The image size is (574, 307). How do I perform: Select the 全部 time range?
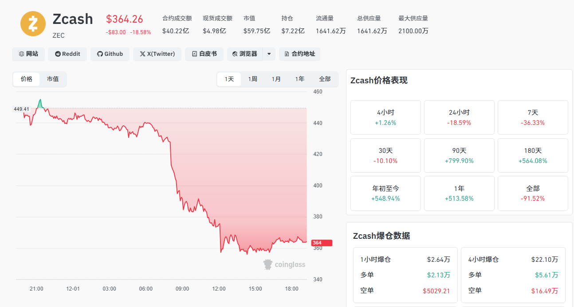tap(325, 79)
